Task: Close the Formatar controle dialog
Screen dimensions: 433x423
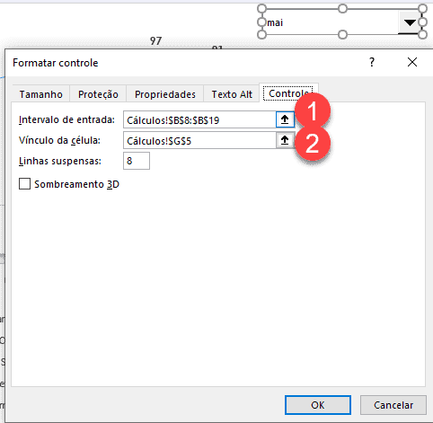Action: click(x=412, y=62)
